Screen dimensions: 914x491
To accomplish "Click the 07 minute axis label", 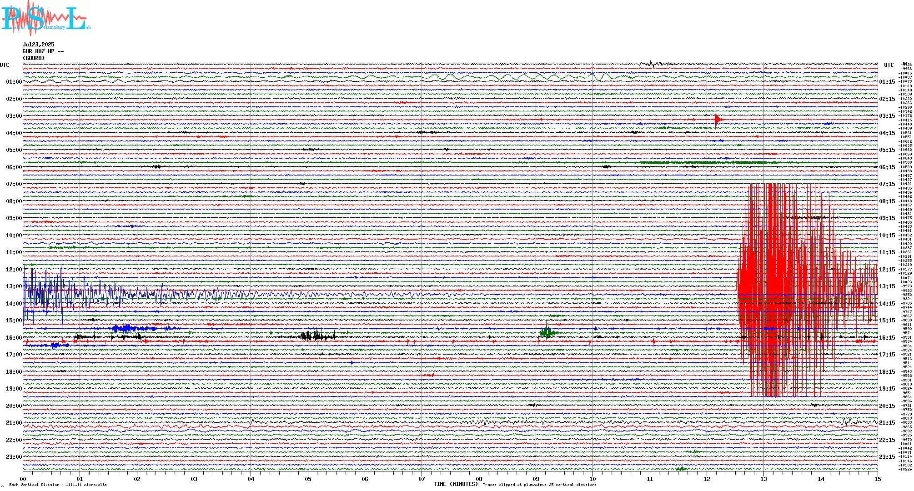I will pos(422,479).
